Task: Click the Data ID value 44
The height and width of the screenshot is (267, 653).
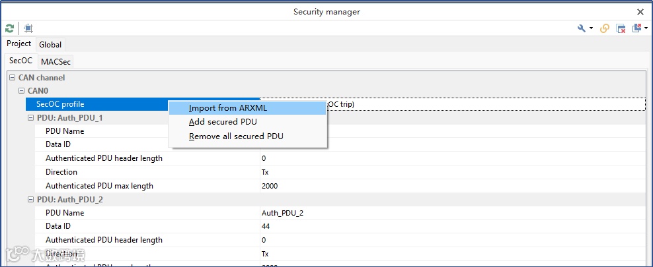Action: (266, 227)
